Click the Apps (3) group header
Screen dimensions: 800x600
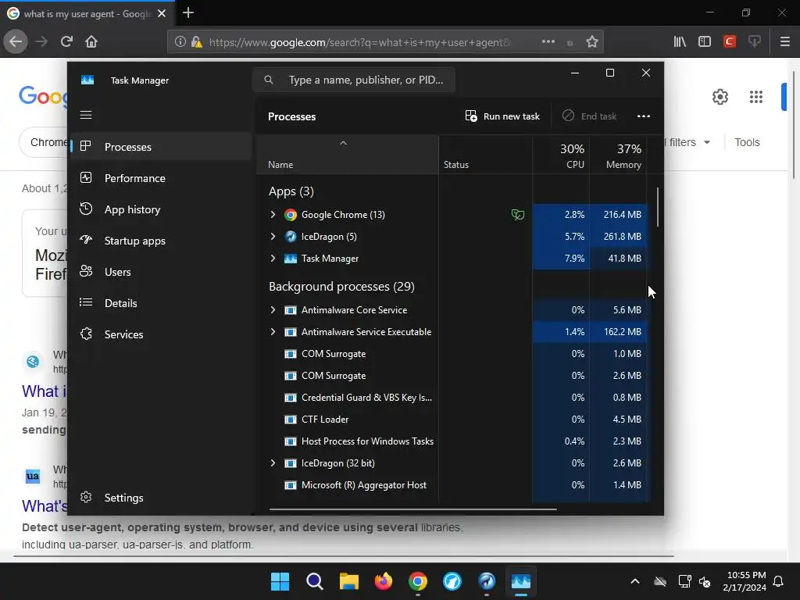point(291,191)
